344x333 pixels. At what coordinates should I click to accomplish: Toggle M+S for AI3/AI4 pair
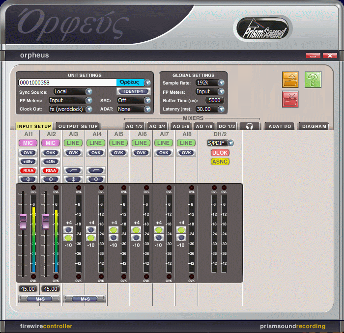click(85, 299)
